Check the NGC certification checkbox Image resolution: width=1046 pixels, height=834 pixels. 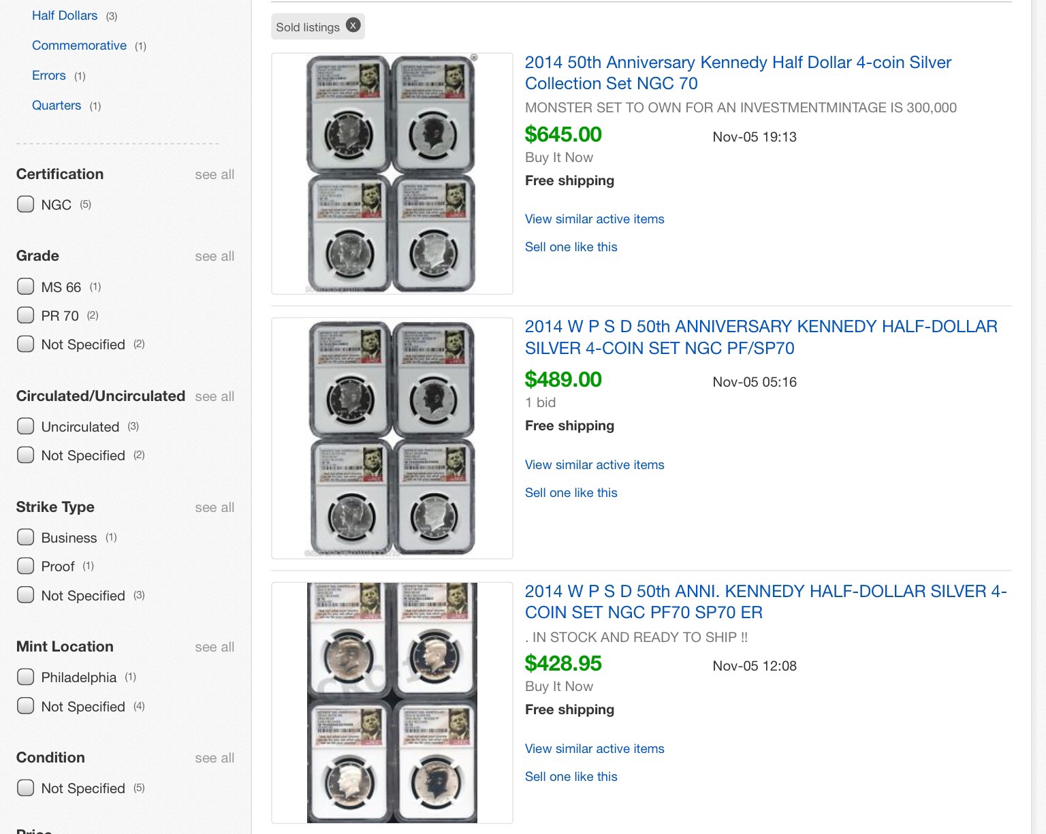25,204
